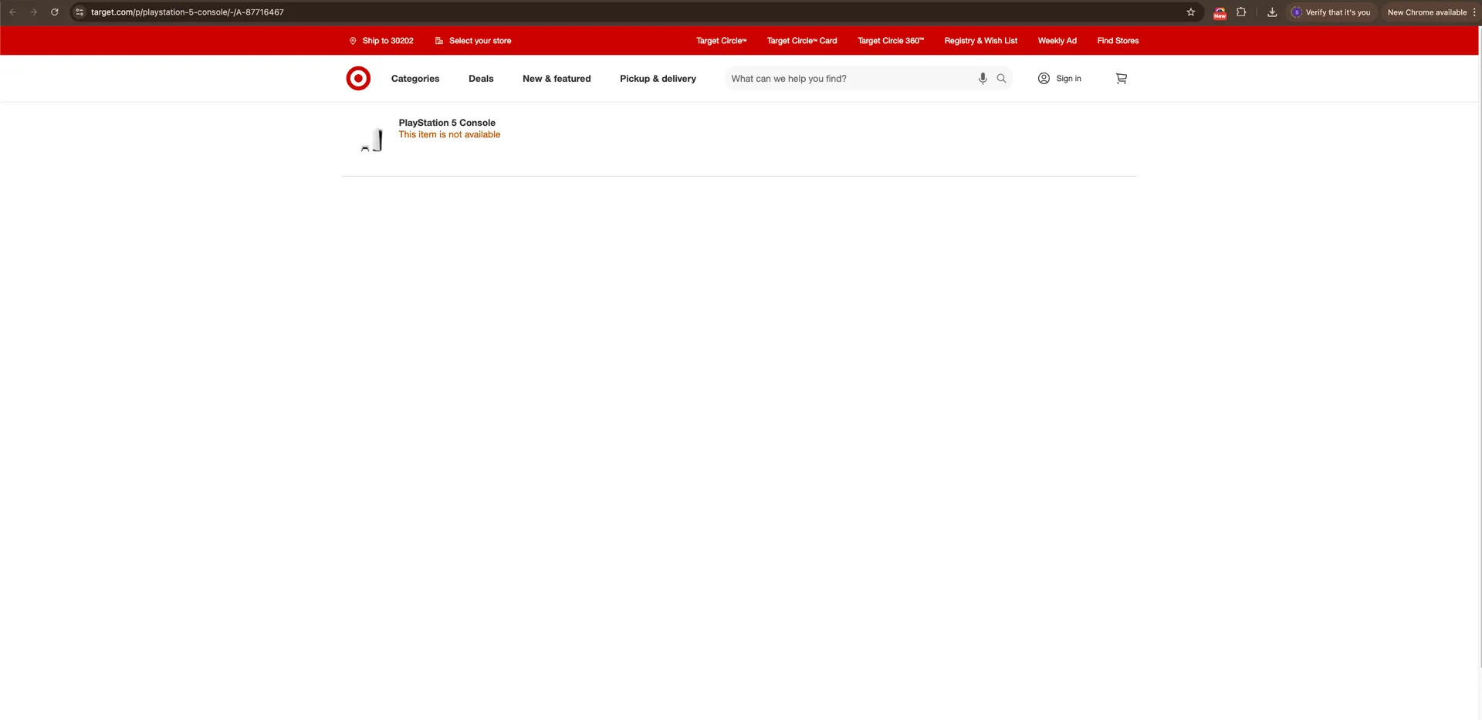
Task: Open Pickup & delivery menu
Action: pyautogui.click(x=658, y=79)
